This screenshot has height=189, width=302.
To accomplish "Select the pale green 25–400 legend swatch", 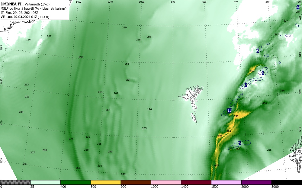I will pos(46,182).
